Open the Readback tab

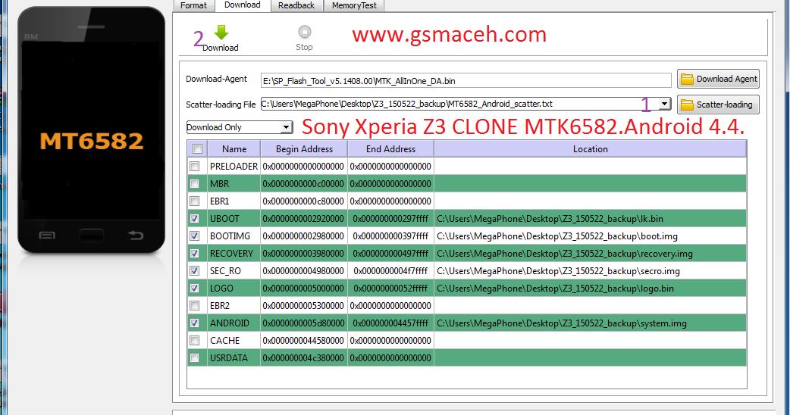[x=296, y=5]
